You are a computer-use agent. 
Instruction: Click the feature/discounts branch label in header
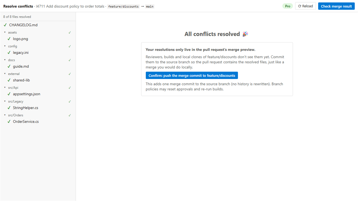[x=123, y=6]
